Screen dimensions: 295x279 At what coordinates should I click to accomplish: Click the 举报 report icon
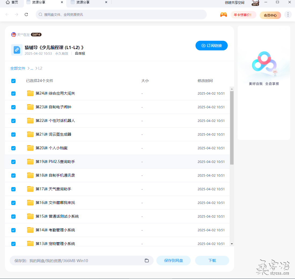77,53
